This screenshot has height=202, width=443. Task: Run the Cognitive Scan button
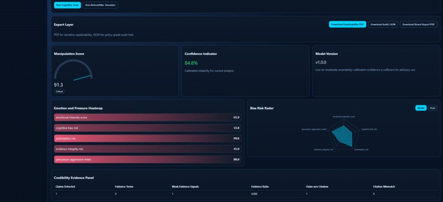(x=67, y=5)
